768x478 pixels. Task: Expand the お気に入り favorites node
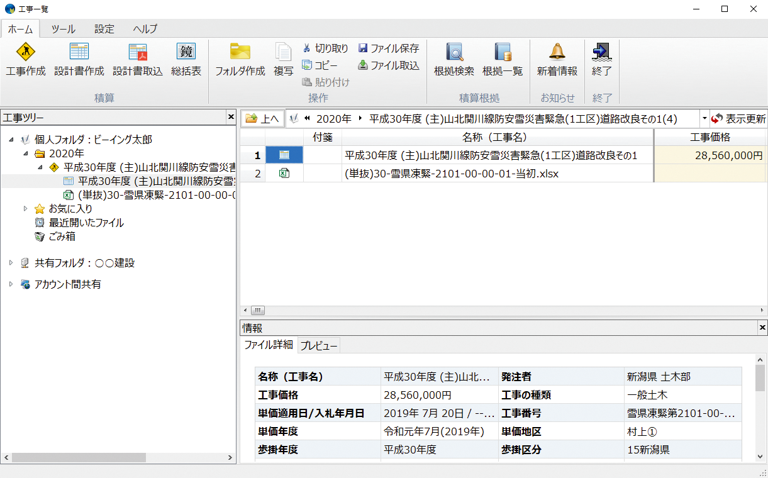[x=26, y=209]
